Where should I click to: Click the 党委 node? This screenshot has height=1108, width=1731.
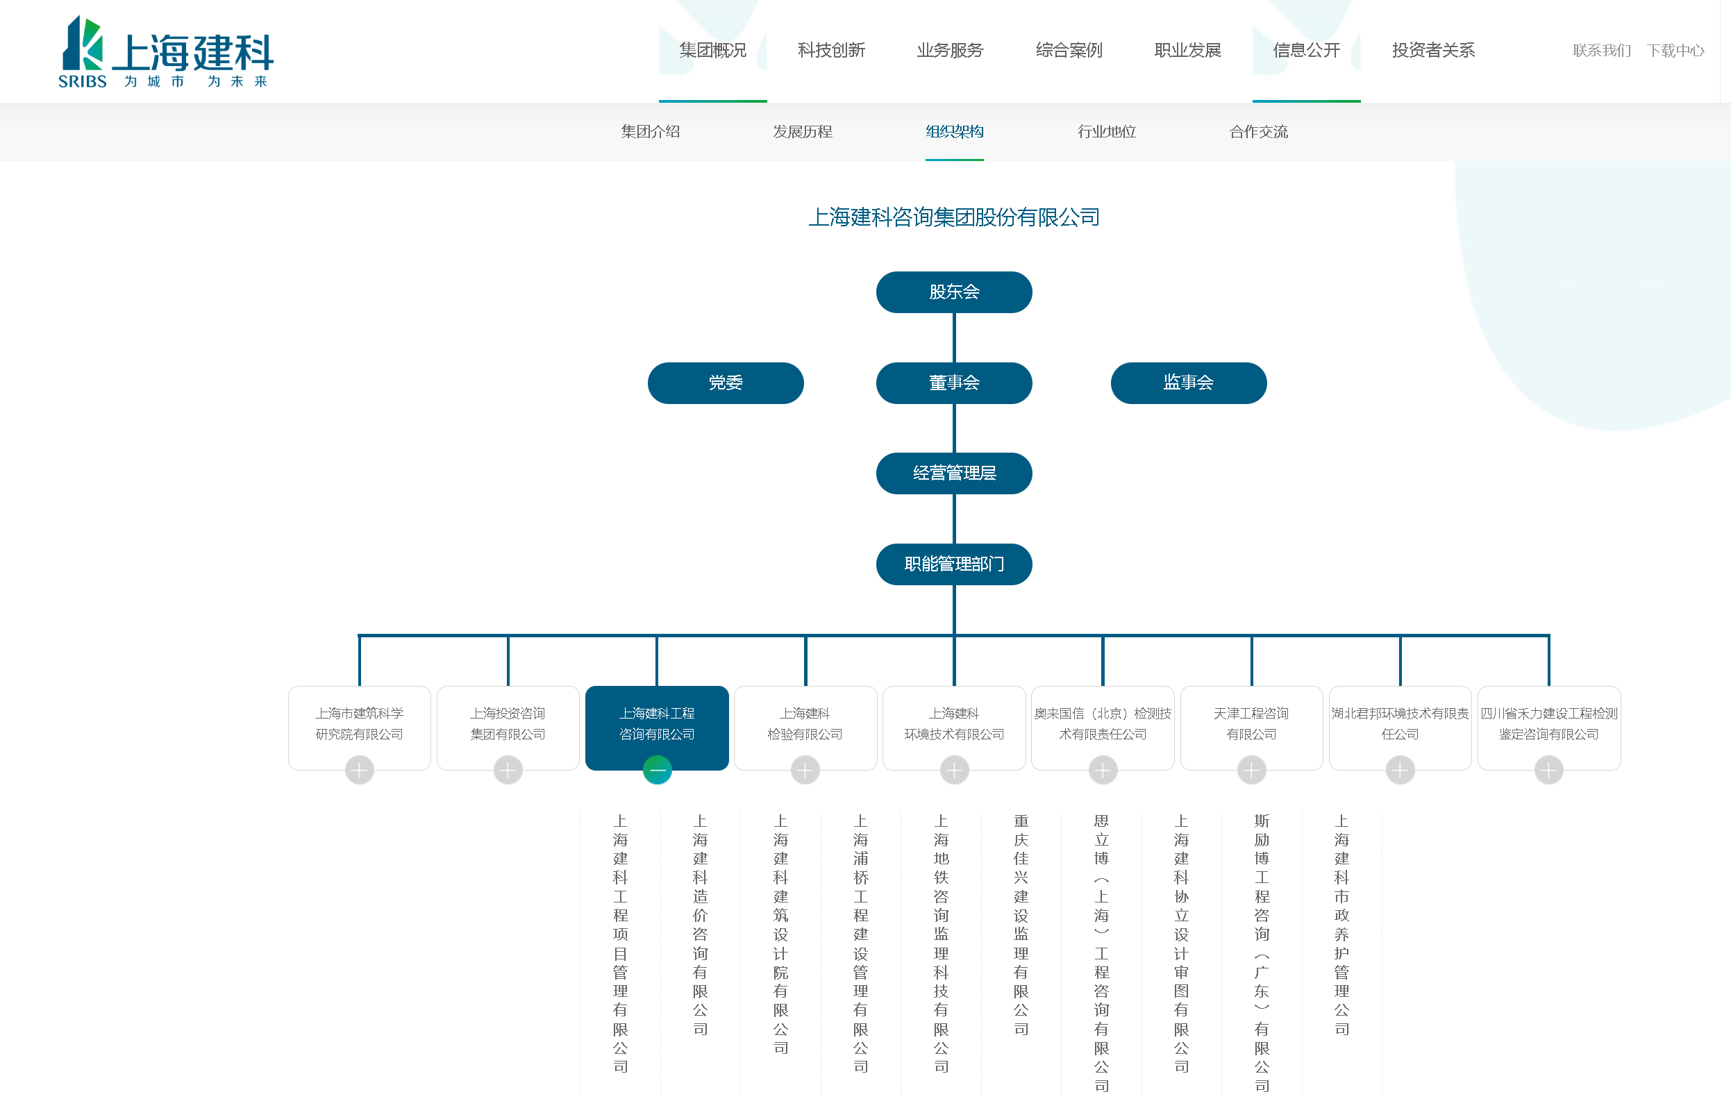tap(725, 383)
